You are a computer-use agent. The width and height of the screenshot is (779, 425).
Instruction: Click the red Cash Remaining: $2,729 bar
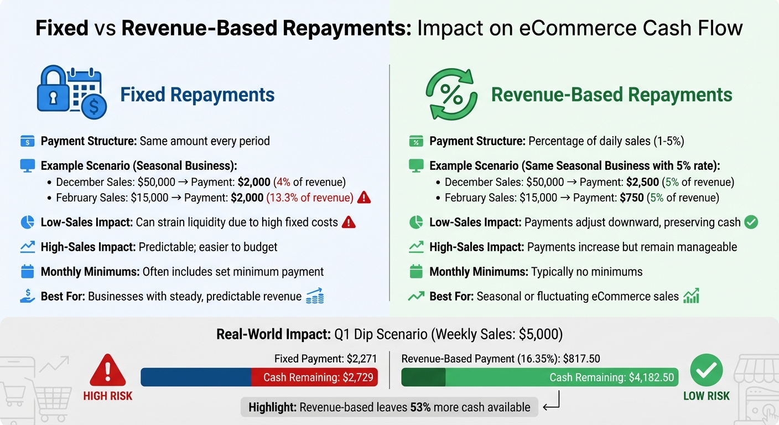(x=314, y=377)
